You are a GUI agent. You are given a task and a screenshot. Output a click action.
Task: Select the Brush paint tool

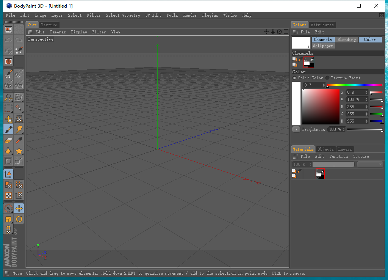[x=8, y=129]
